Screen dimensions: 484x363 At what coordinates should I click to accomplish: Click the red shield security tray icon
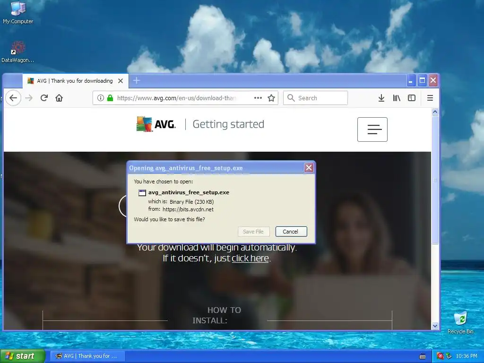click(x=440, y=356)
